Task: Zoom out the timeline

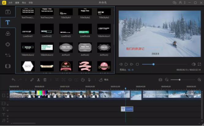Action: (x=167, y=80)
